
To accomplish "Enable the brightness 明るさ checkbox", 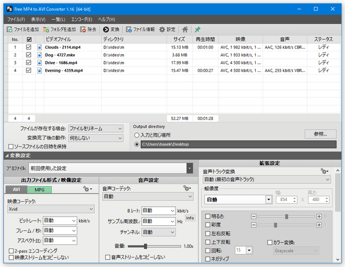I will pyautogui.click(x=208, y=216).
